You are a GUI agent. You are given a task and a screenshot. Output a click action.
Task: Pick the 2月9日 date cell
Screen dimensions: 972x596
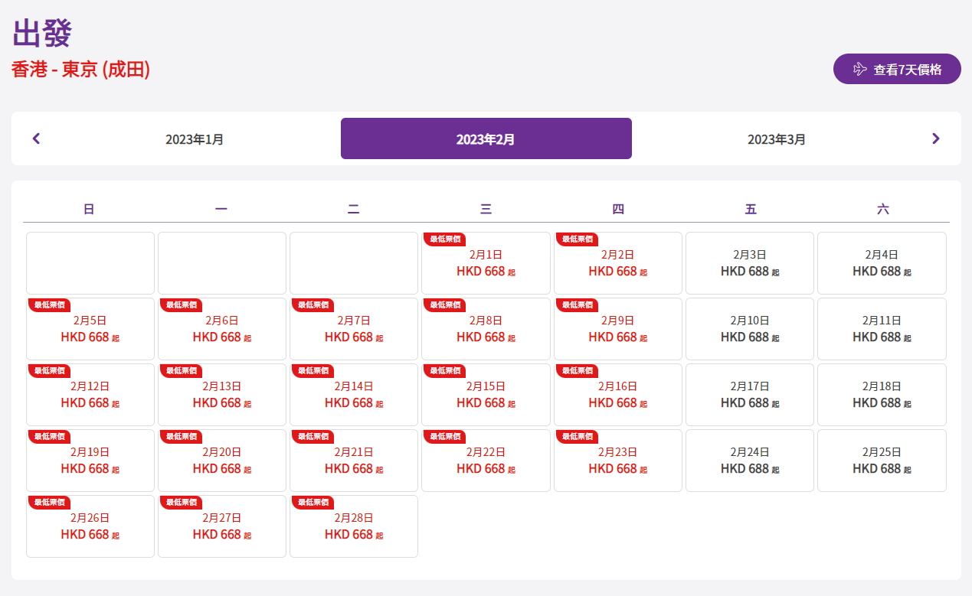617,329
